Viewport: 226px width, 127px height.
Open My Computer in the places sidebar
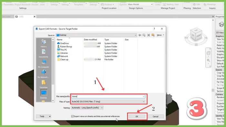[44, 64]
